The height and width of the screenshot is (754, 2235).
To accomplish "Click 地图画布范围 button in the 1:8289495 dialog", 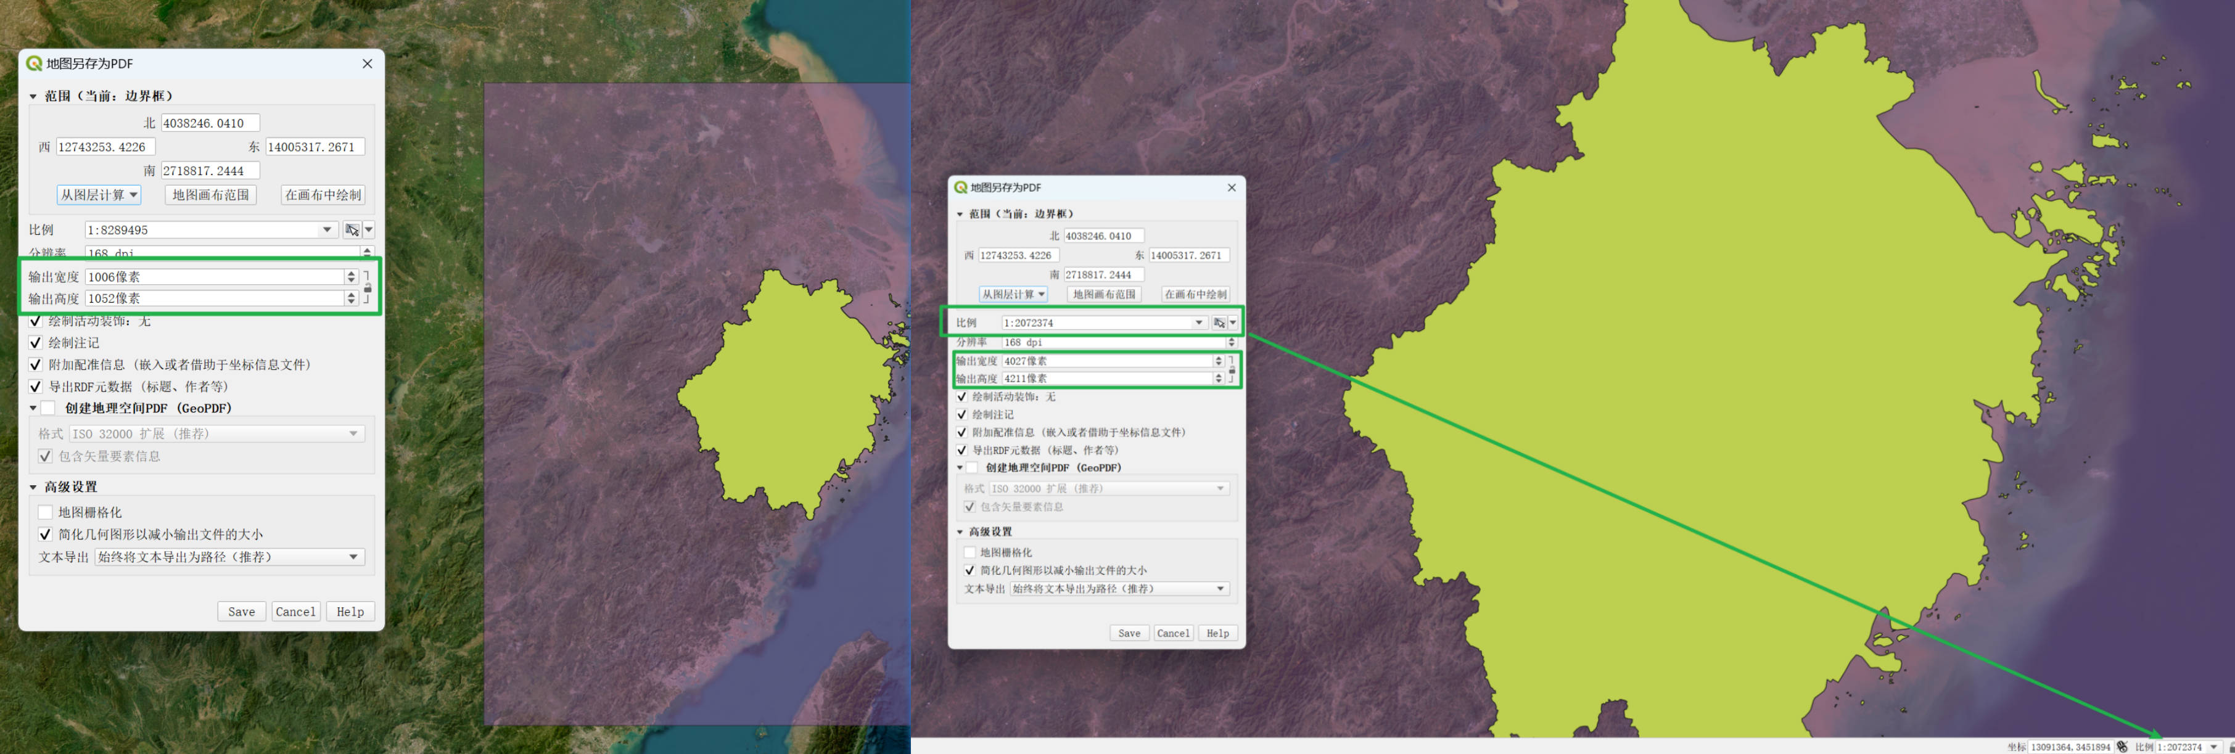I will (x=211, y=195).
